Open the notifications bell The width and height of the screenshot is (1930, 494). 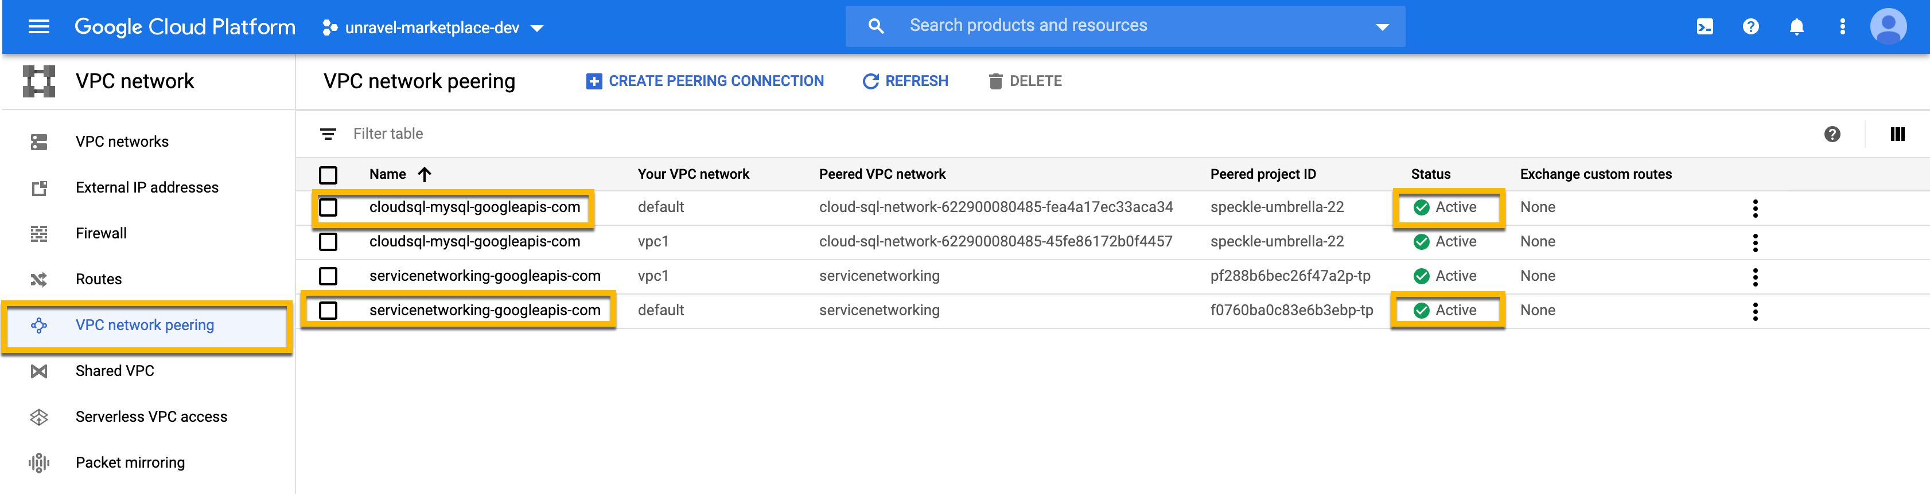click(x=1796, y=27)
